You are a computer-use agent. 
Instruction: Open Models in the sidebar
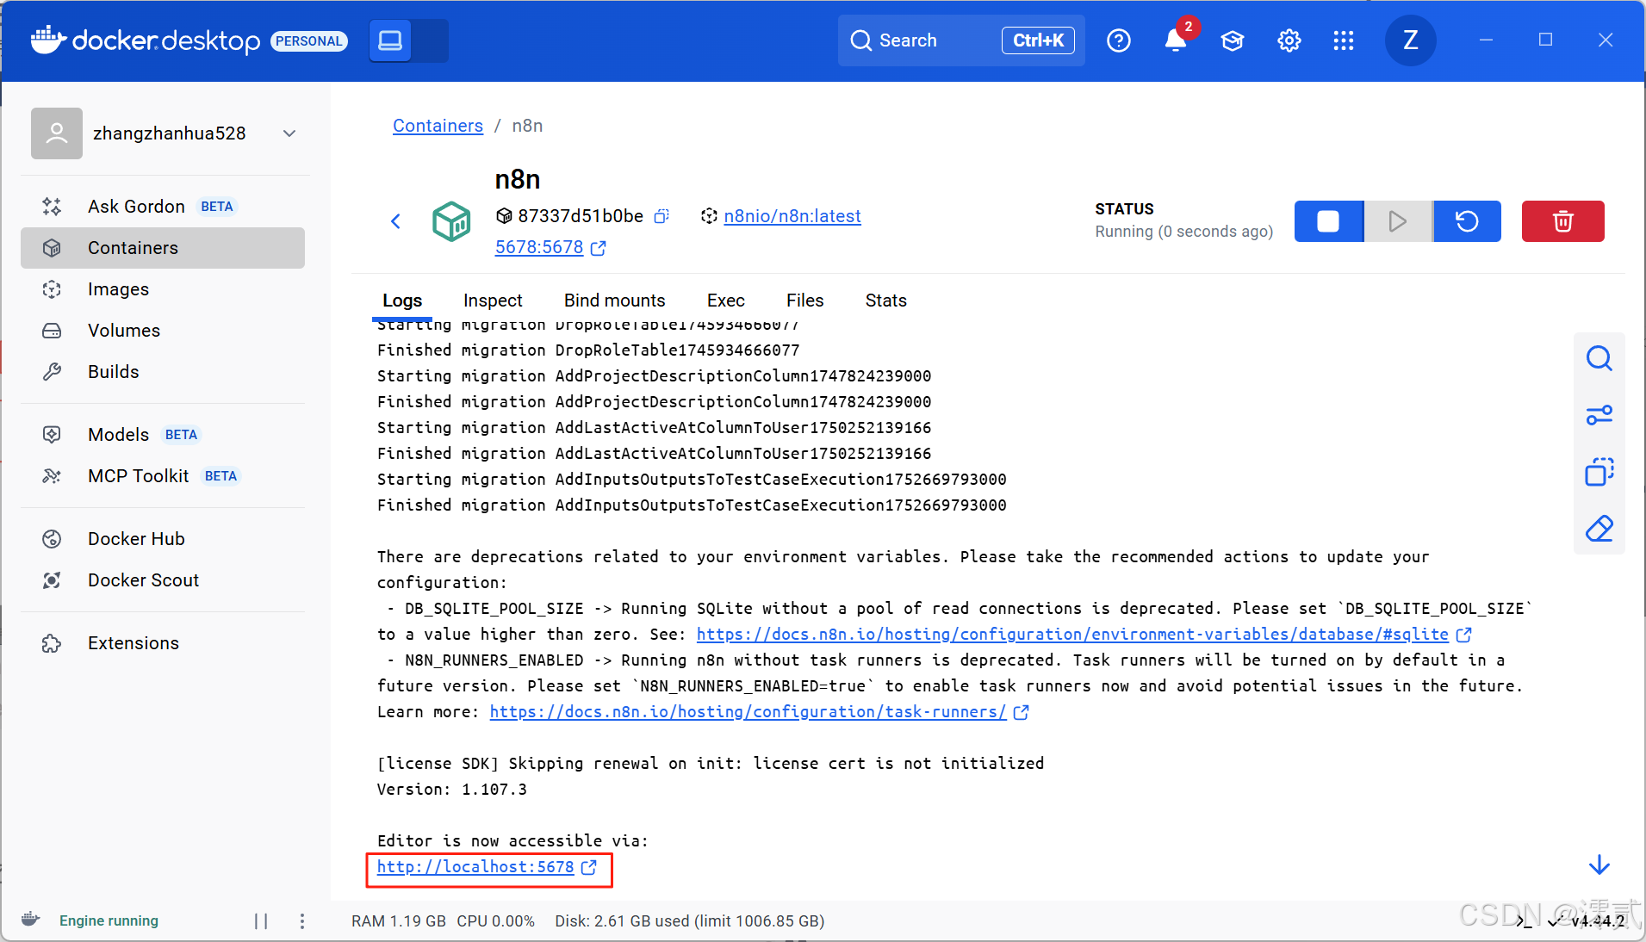coord(163,435)
